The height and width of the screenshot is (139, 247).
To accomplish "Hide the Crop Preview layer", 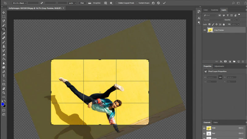I will point(204,30).
